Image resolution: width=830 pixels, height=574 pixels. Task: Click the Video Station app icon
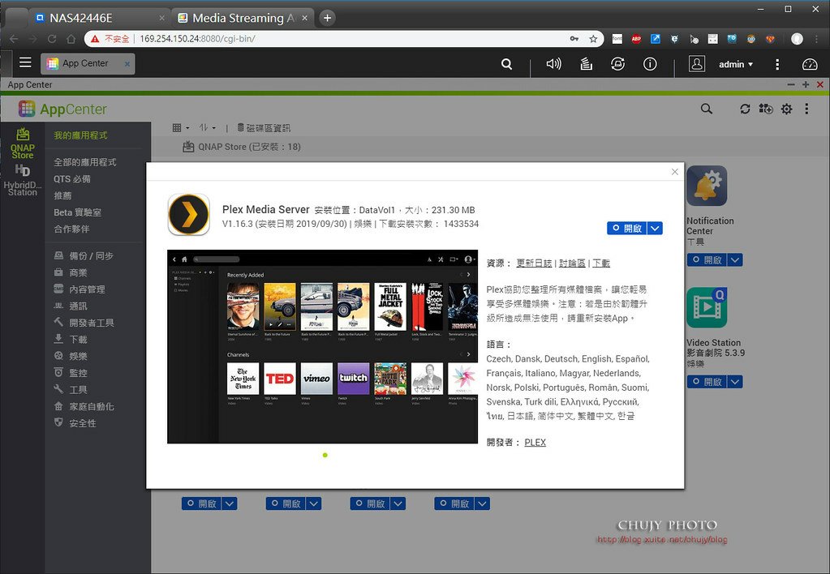point(707,307)
